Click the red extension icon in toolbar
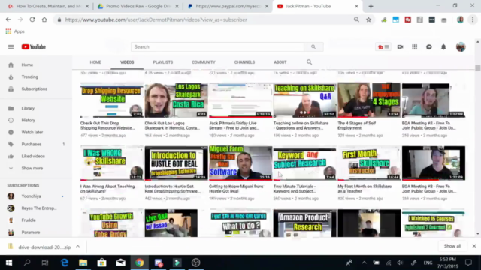 point(407,19)
